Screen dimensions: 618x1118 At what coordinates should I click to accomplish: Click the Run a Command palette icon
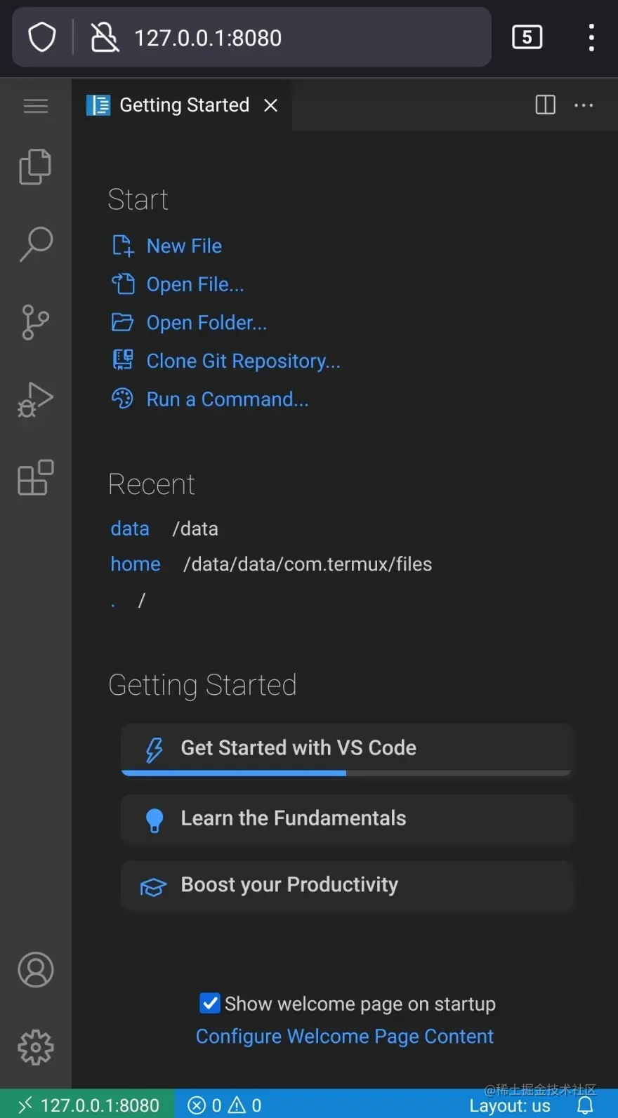coord(123,399)
